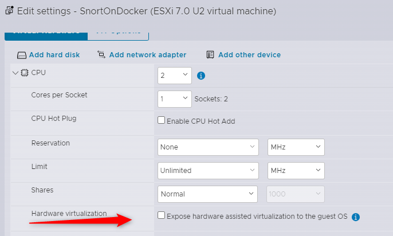Open the Reservation value dropdown showing None
The width and height of the screenshot is (393, 236).
pos(209,147)
